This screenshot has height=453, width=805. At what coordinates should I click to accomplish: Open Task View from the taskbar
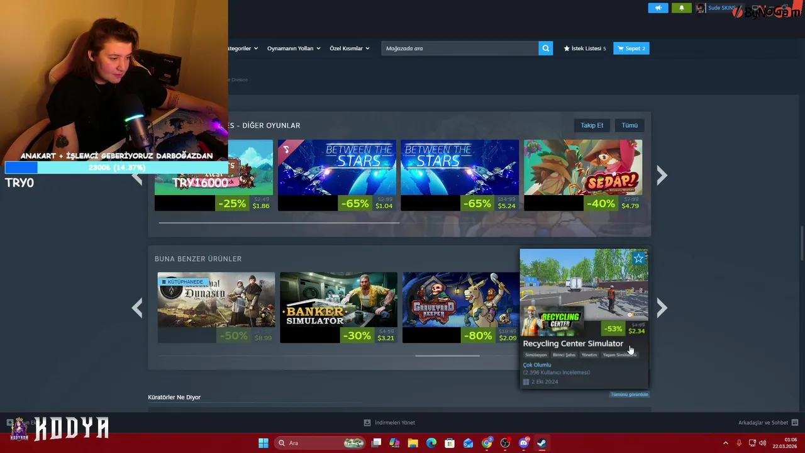[x=376, y=443]
